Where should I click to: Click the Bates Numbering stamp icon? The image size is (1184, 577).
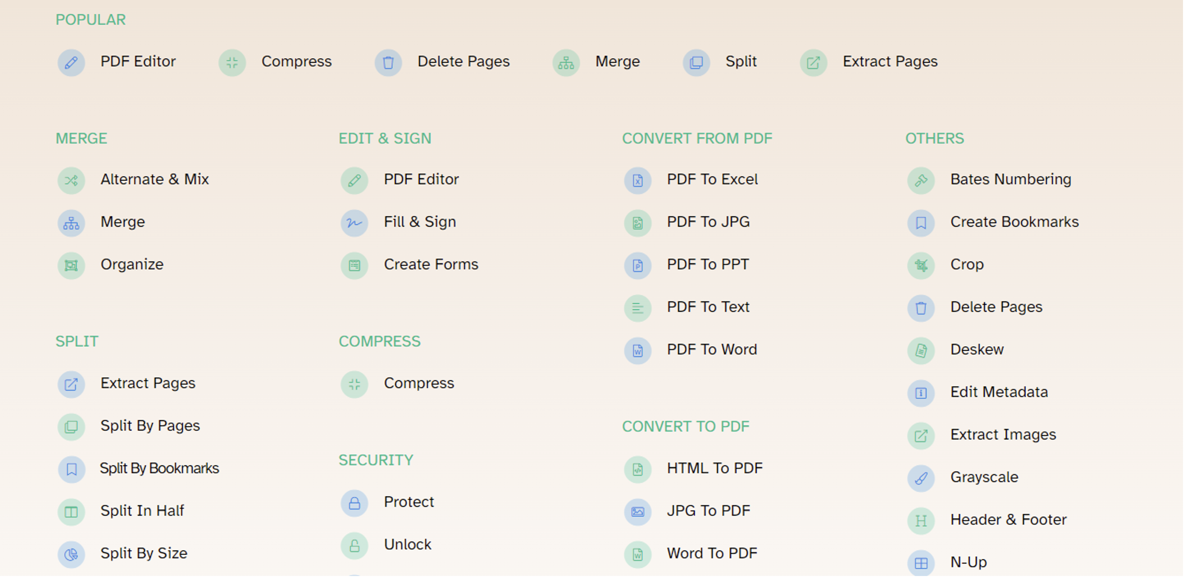click(921, 180)
